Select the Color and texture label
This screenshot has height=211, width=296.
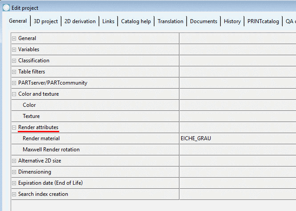39,94
